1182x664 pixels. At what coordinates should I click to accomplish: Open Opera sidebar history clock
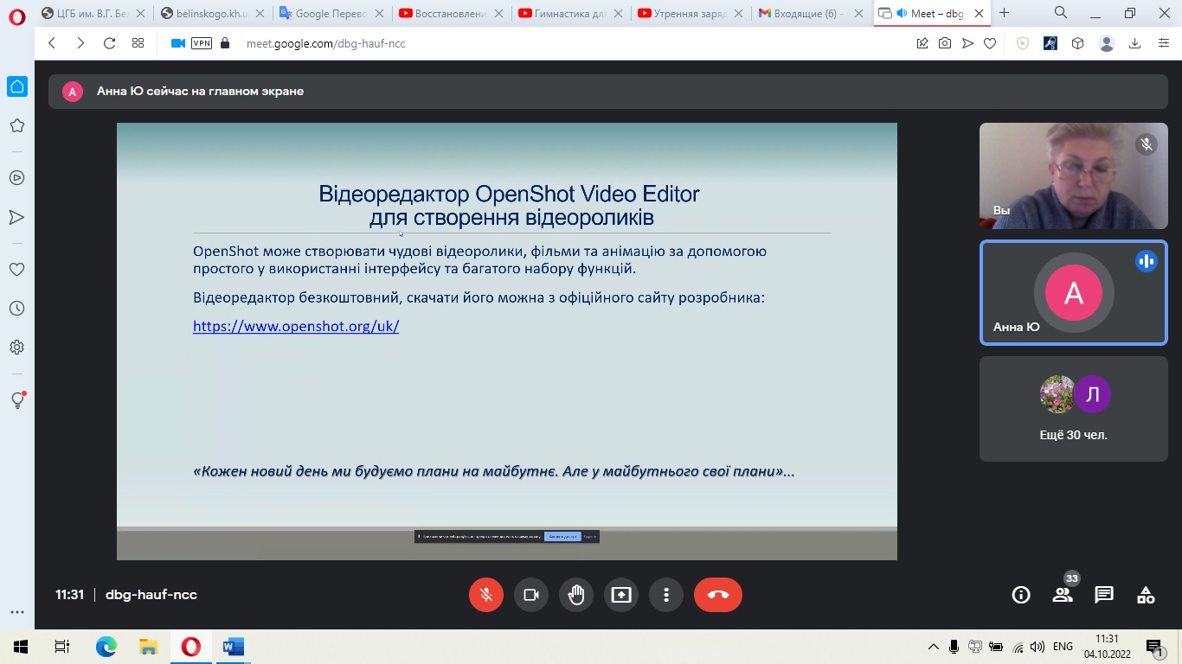(x=16, y=309)
